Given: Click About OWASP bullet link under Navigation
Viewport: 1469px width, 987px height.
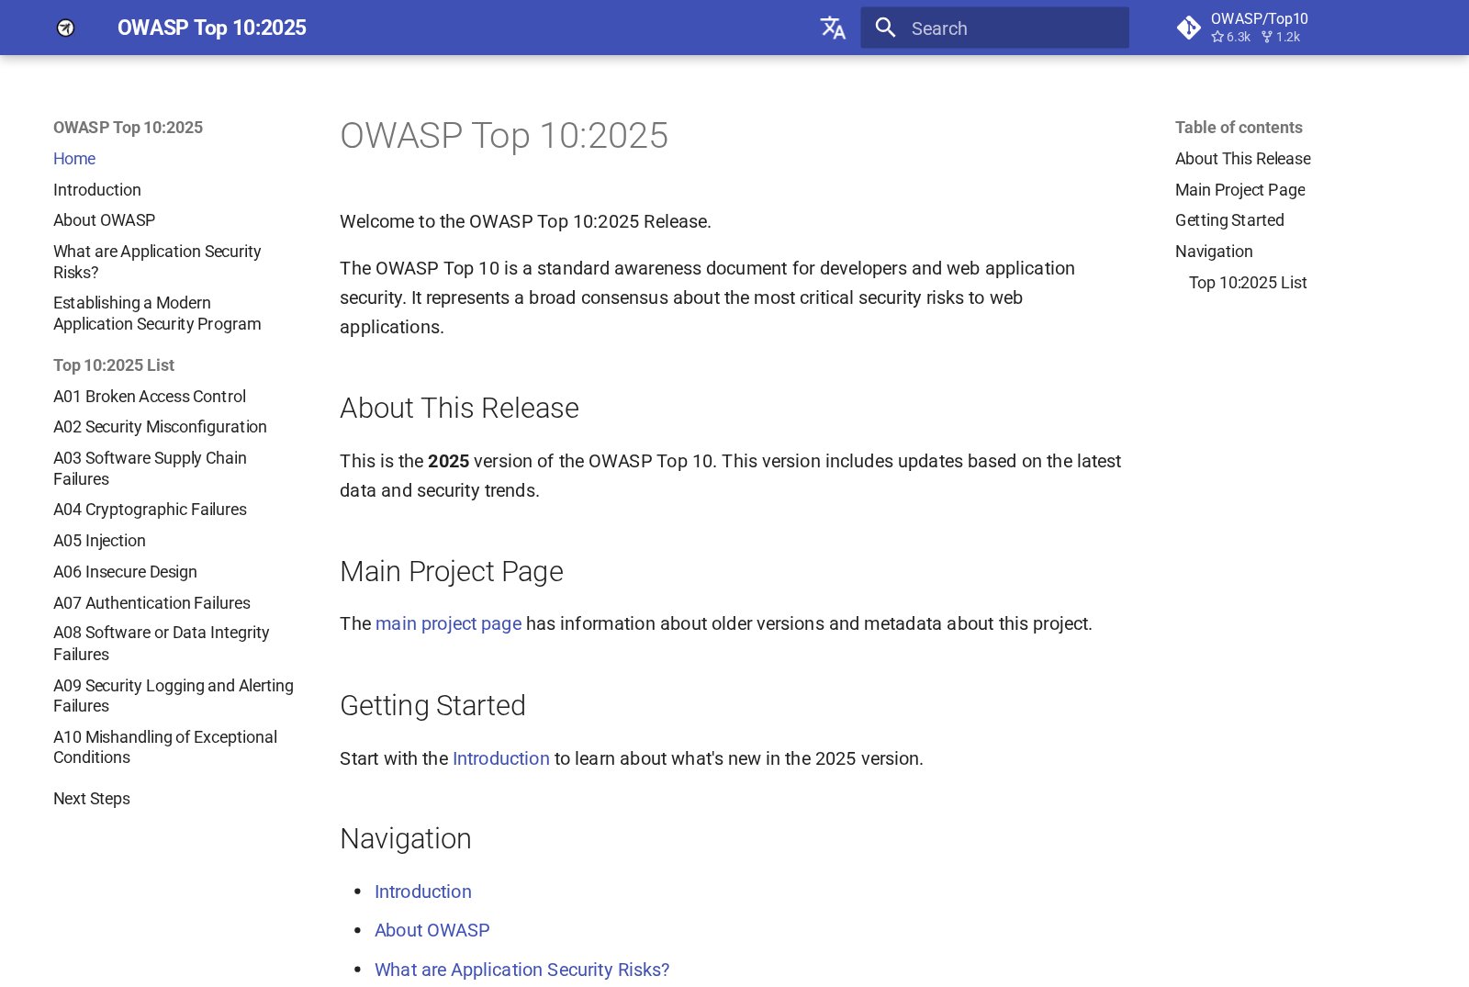Looking at the screenshot, I should tap(432, 930).
